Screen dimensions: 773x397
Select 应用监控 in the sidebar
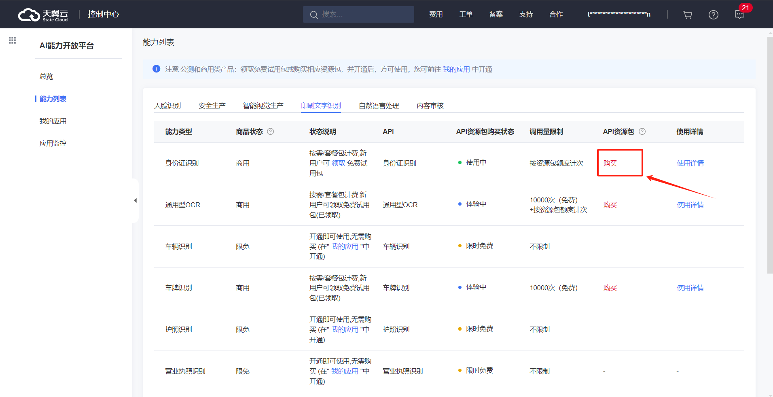coord(53,143)
